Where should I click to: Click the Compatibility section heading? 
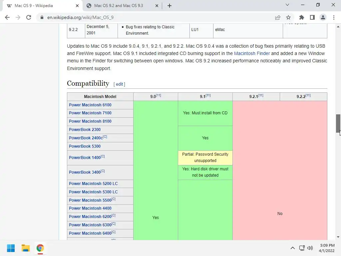[88, 83]
